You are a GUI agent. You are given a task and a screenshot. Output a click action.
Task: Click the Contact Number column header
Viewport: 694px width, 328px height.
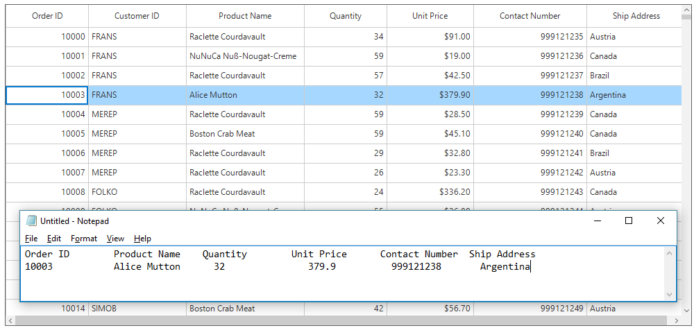coord(530,16)
